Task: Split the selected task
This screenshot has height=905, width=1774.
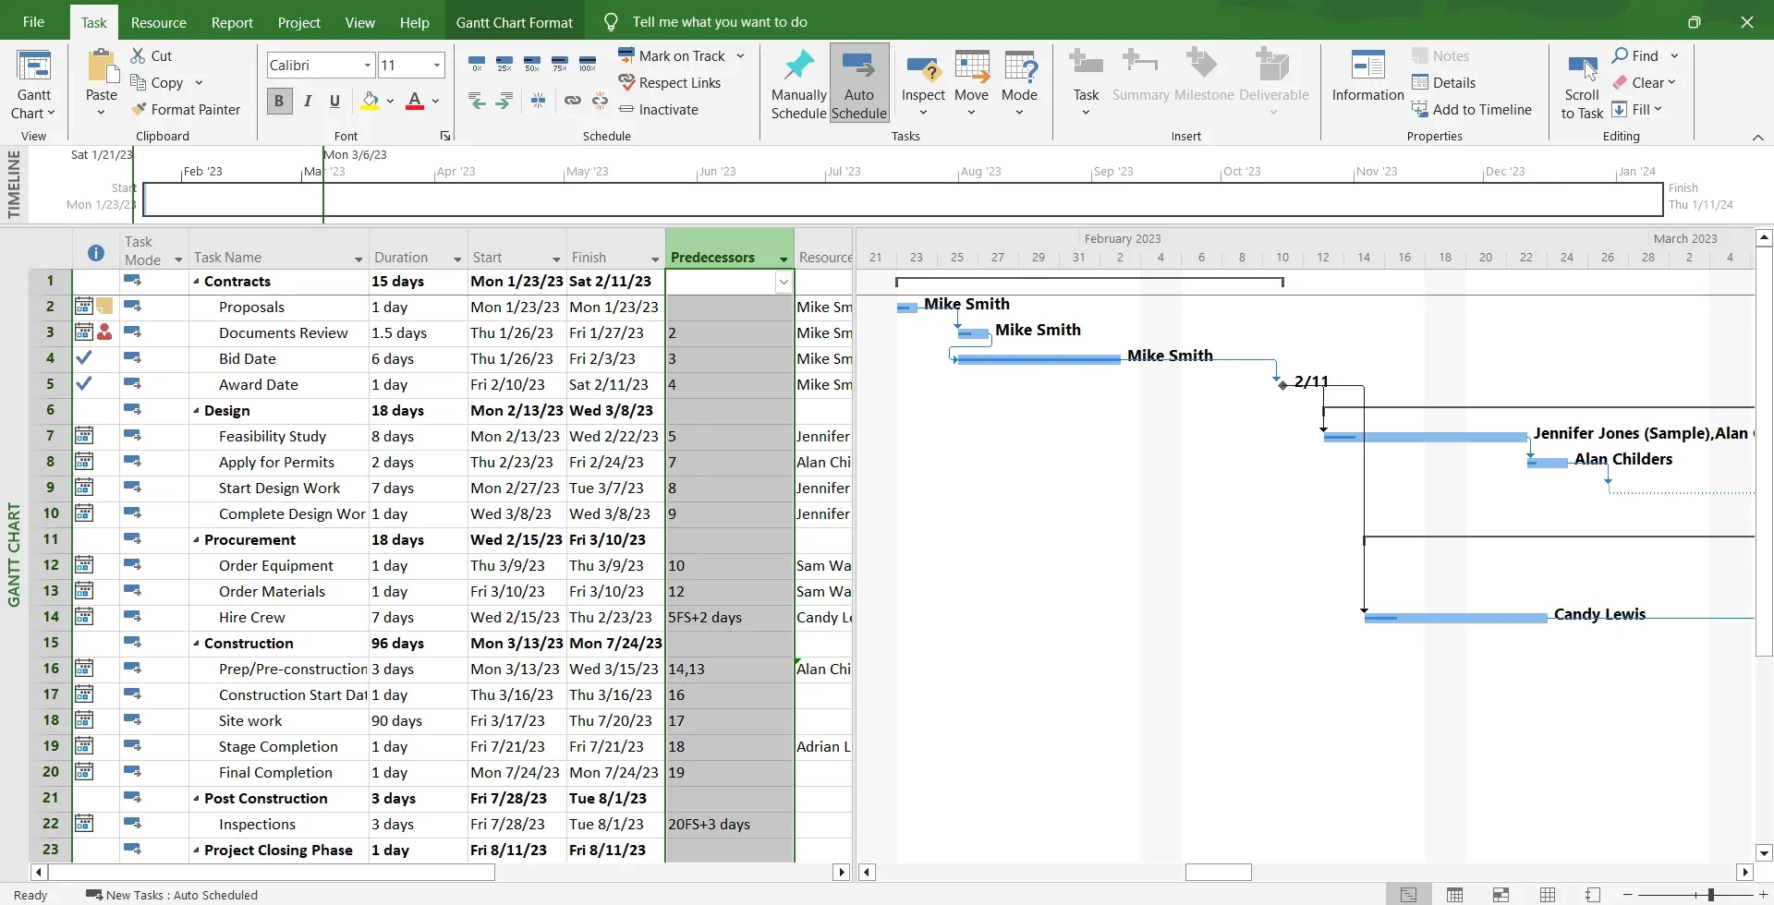Action: tap(538, 101)
